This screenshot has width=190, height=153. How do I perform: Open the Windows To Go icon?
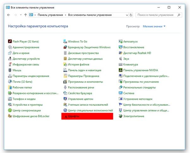click(65, 41)
